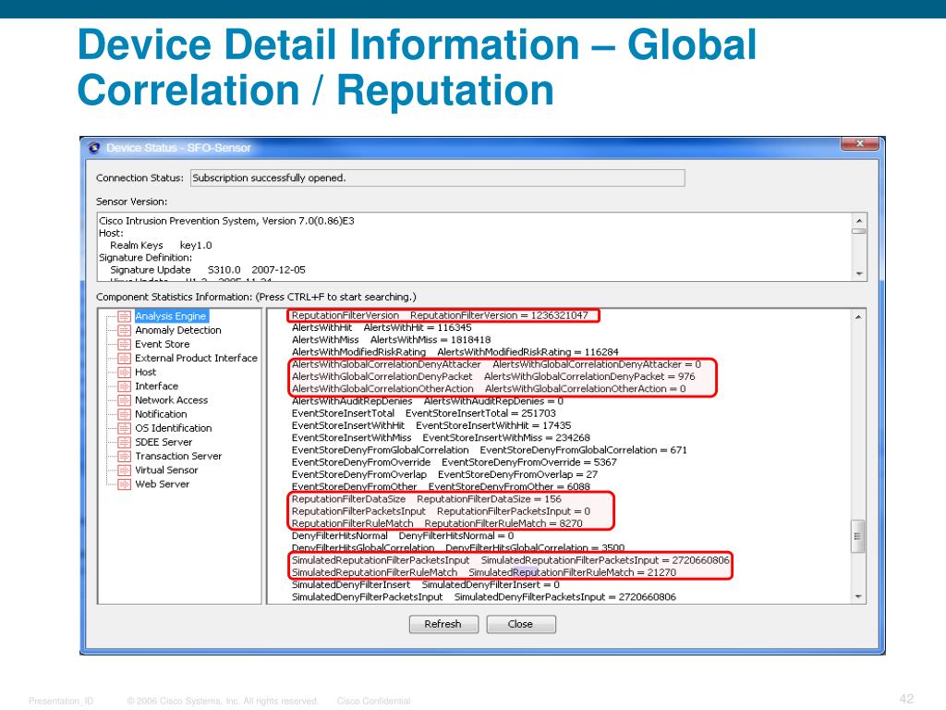The width and height of the screenshot is (946, 710).
Task: Choose the Virtual Sensor node
Action: tap(166, 470)
